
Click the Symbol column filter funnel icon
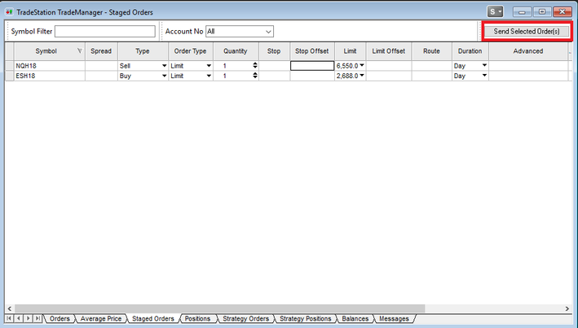click(80, 50)
